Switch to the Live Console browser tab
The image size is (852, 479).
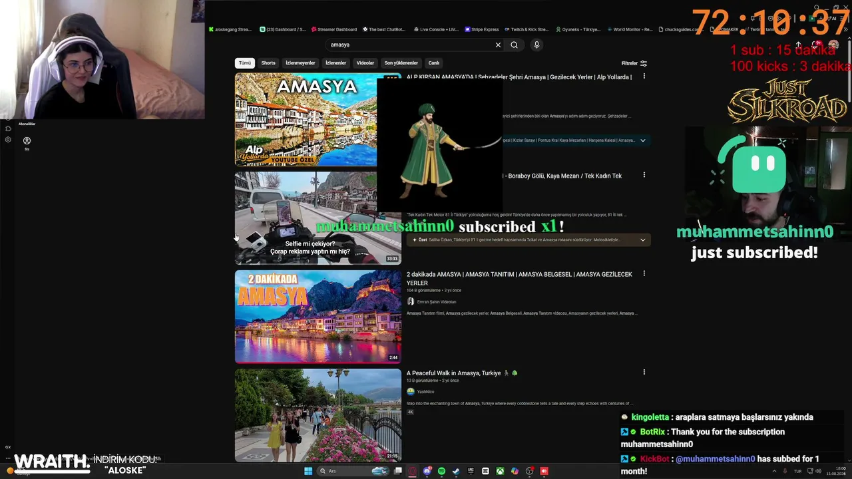[x=436, y=29]
